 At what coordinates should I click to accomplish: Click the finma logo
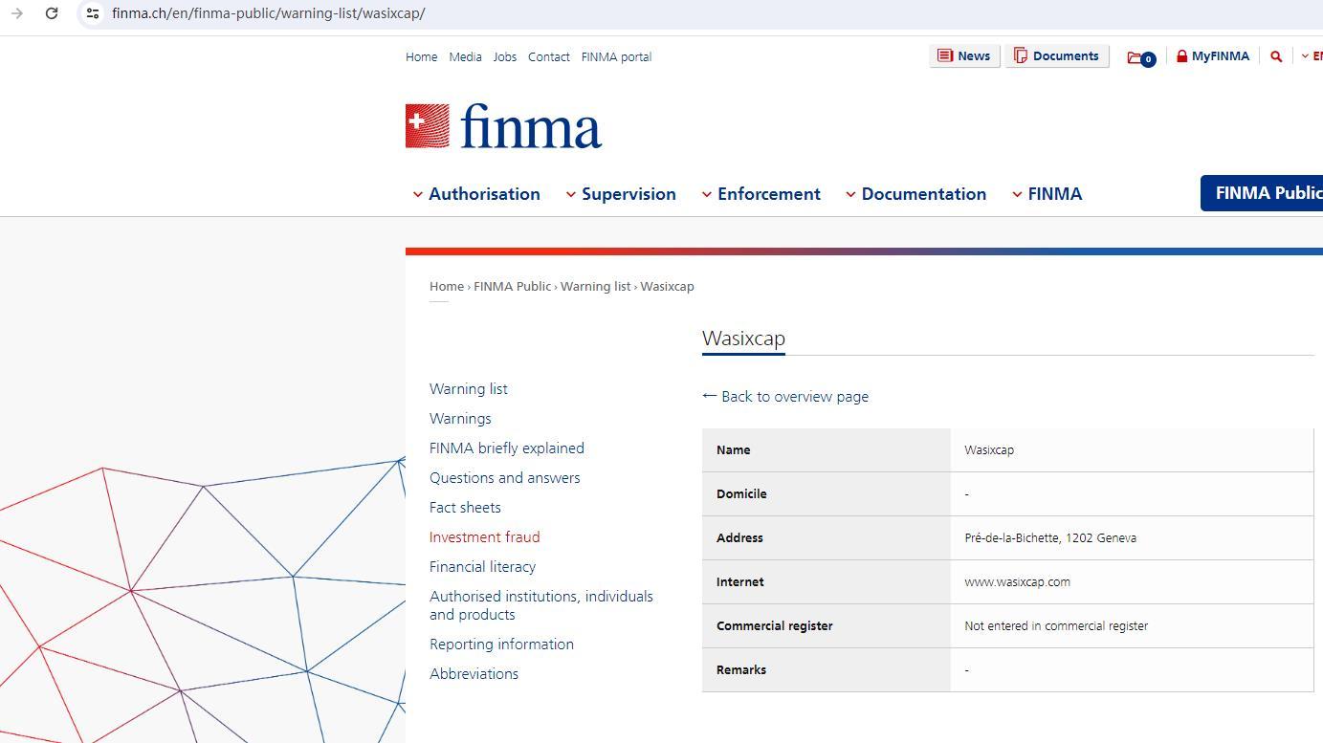point(503,126)
